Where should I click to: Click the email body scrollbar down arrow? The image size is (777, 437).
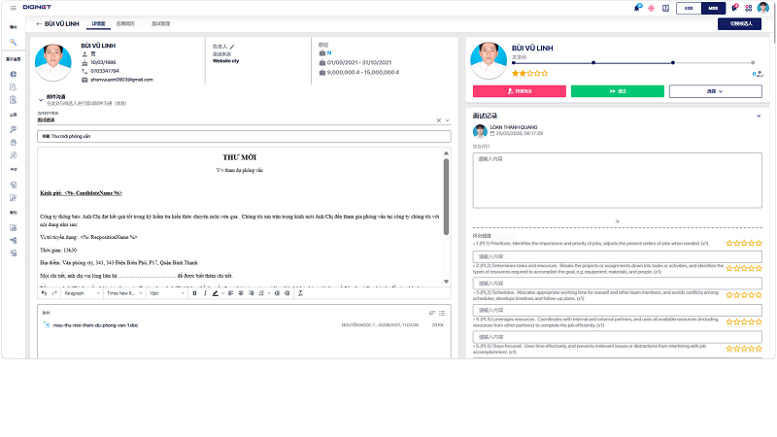(446, 282)
